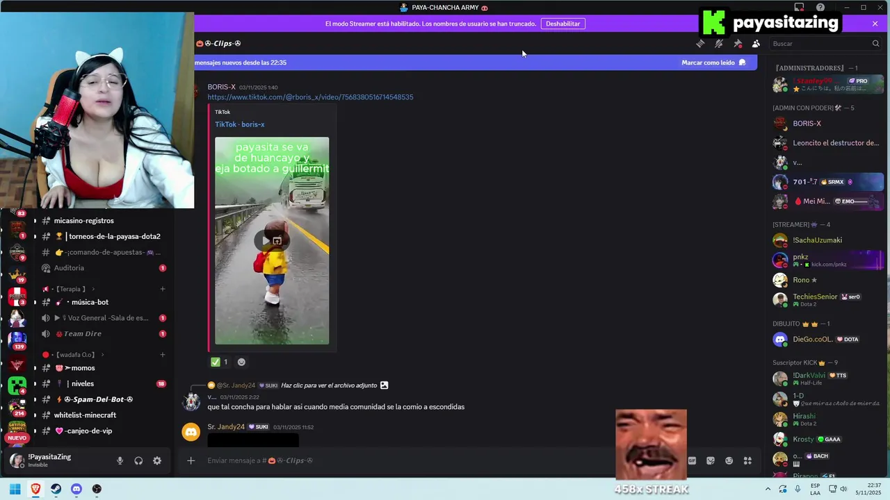Select torneos-de-la-payasa-dota2 channel
890x500 pixels.
[x=102, y=236]
